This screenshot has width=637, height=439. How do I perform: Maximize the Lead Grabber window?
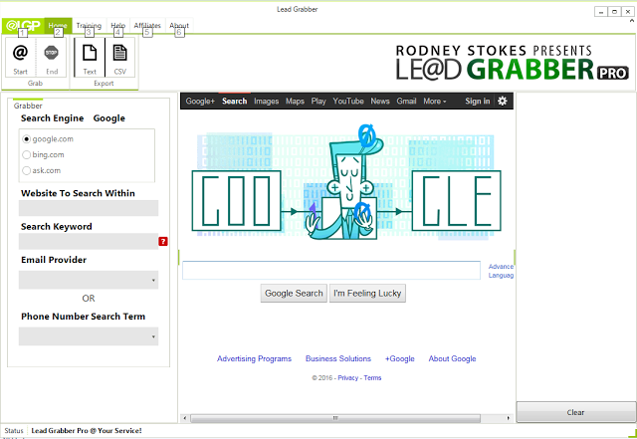tap(614, 12)
